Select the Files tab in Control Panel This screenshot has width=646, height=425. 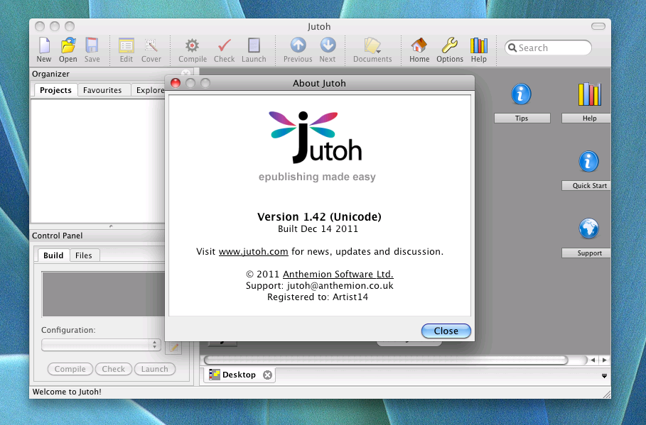tap(84, 255)
